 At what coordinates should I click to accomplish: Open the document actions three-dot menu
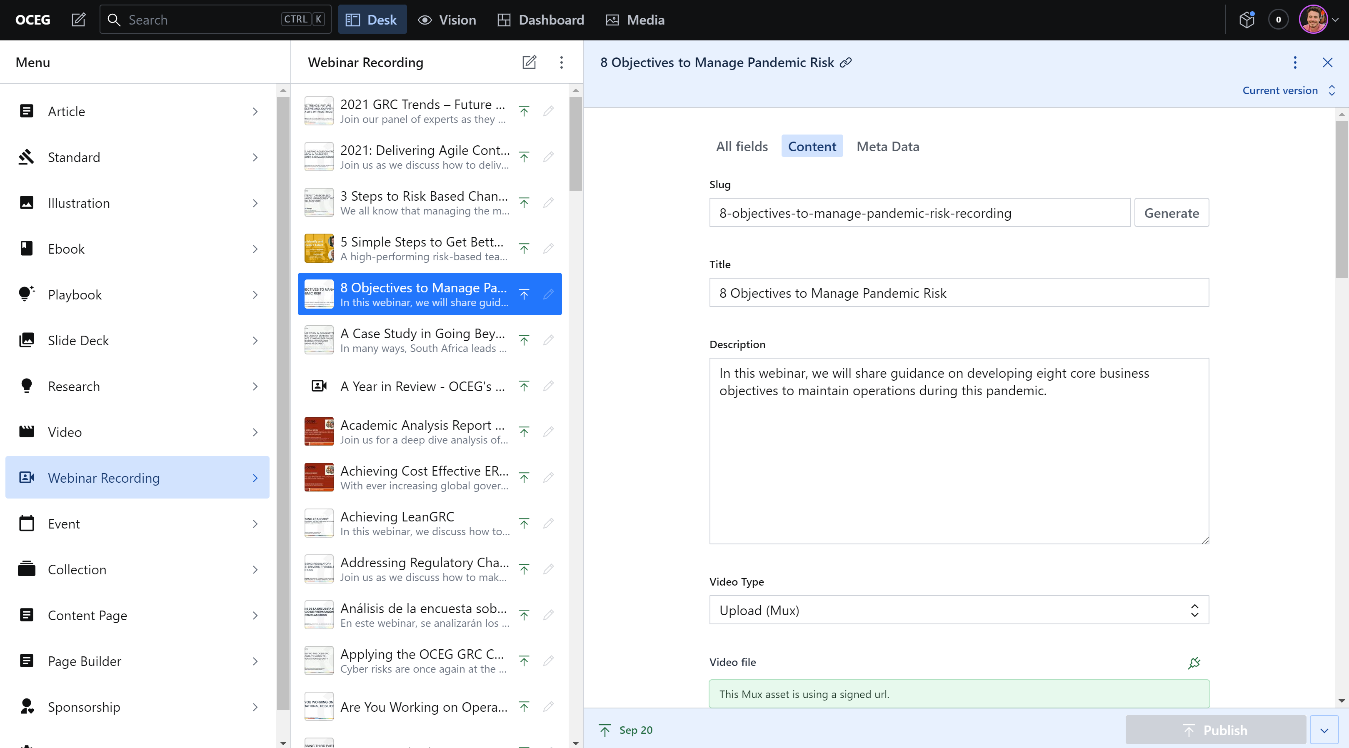(x=1295, y=63)
